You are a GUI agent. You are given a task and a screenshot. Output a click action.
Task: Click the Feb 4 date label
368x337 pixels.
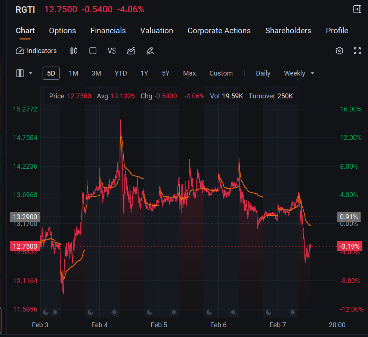99,325
